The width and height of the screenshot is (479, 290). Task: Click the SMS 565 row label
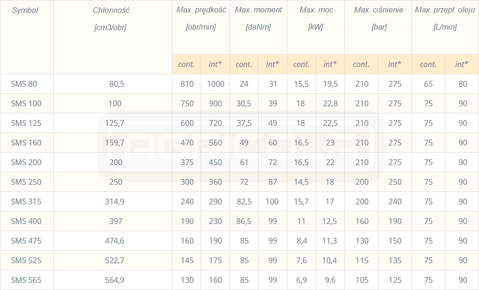coord(26,280)
